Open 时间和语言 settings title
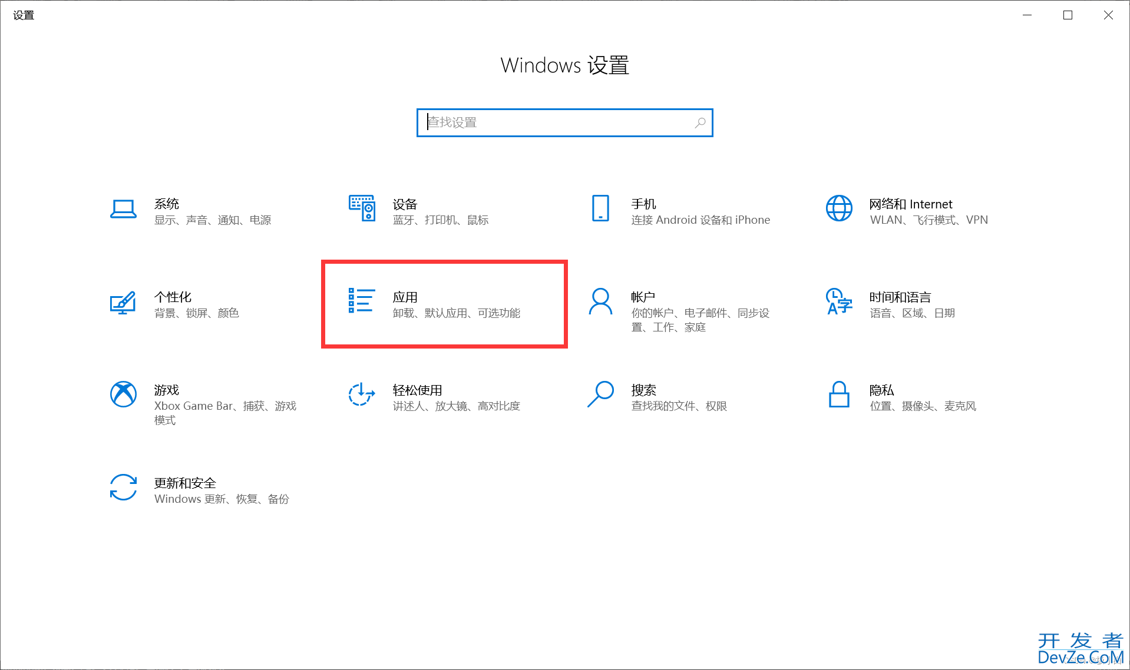Image resolution: width=1130 pixels, height=670 pixels. tap(900, 297)
